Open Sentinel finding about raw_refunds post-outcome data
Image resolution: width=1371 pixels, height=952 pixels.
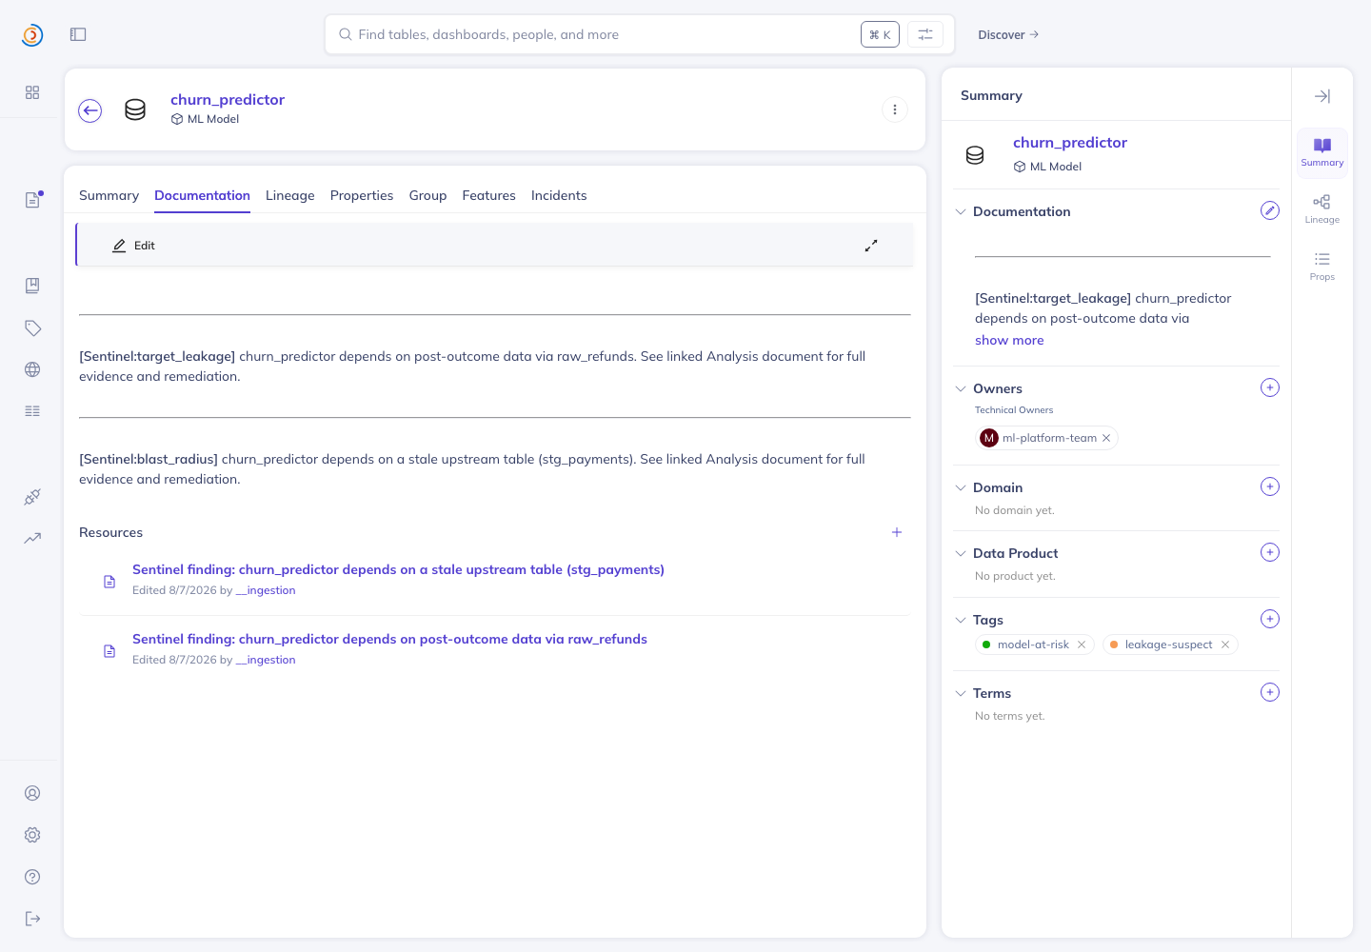(x=389, y=639)
